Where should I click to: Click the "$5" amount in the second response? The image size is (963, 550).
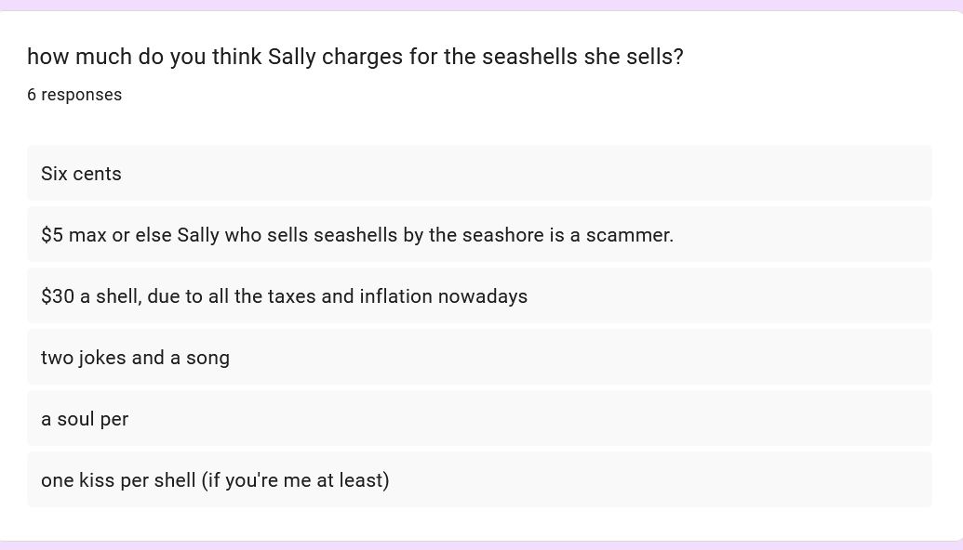52,235
